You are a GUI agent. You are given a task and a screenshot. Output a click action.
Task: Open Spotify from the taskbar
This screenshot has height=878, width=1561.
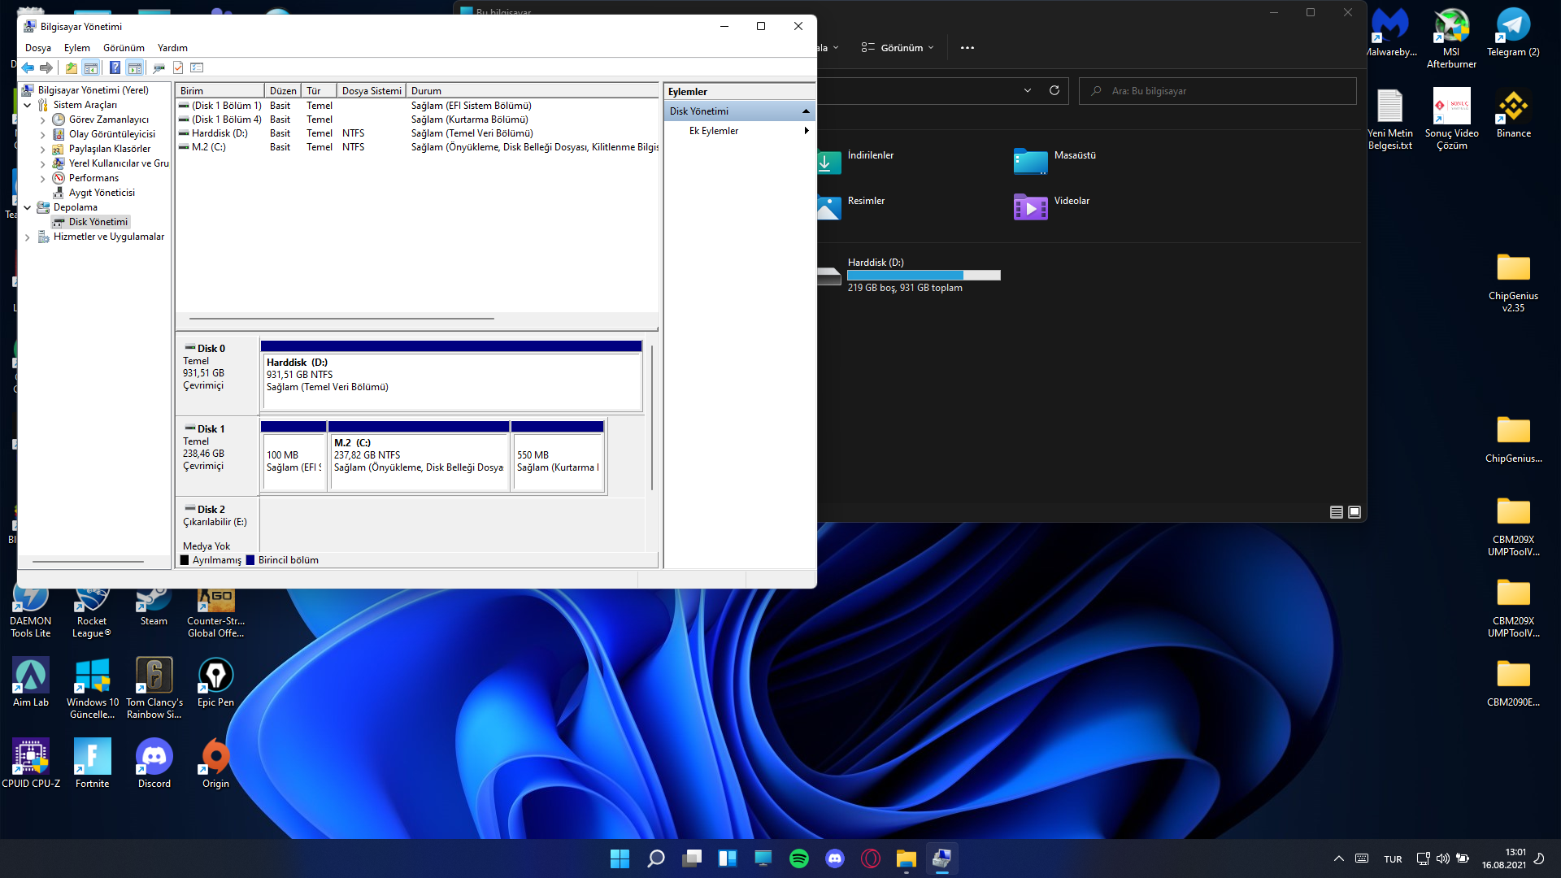[x=798, y=858]
